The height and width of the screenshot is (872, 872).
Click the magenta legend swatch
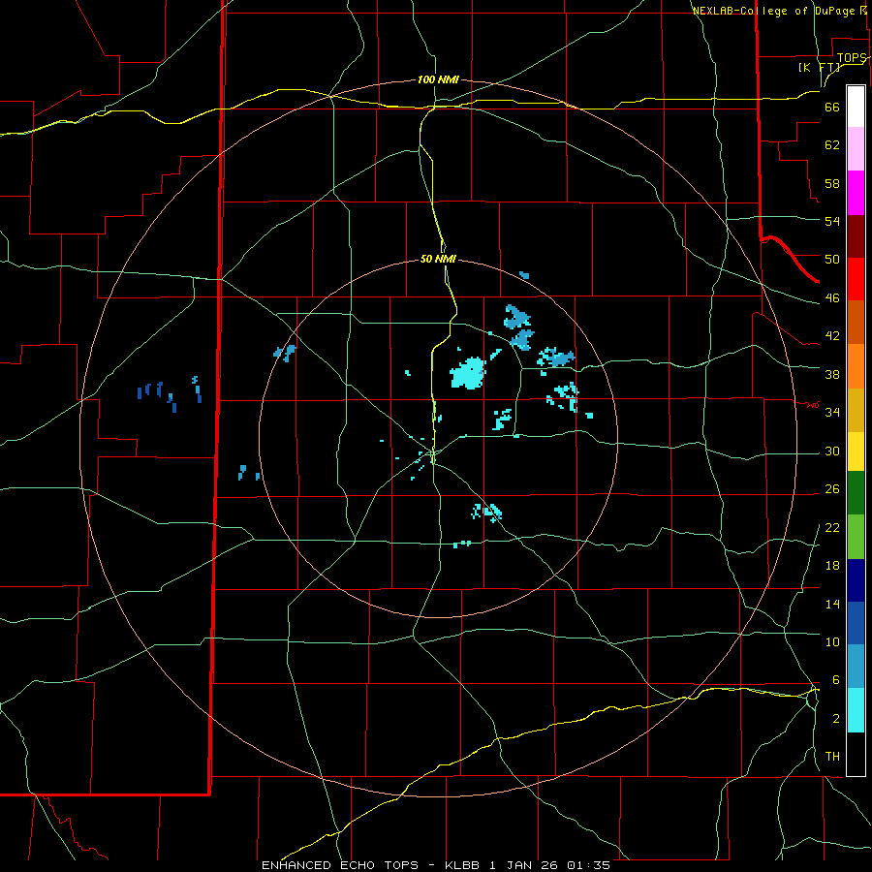pyautogui.click(x=856, y=193)
